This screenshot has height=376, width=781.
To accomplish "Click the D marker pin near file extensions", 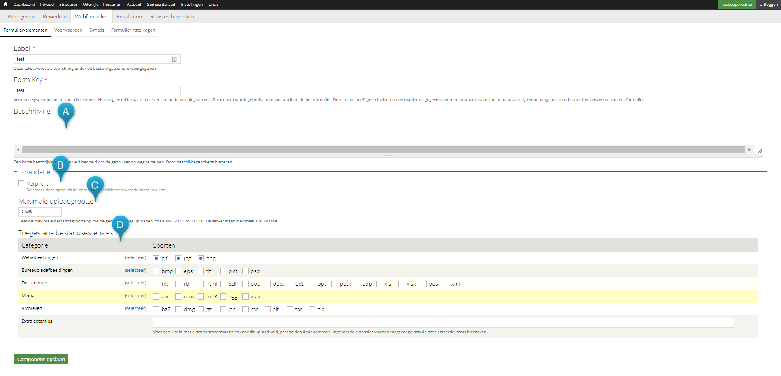I will 120,228.
